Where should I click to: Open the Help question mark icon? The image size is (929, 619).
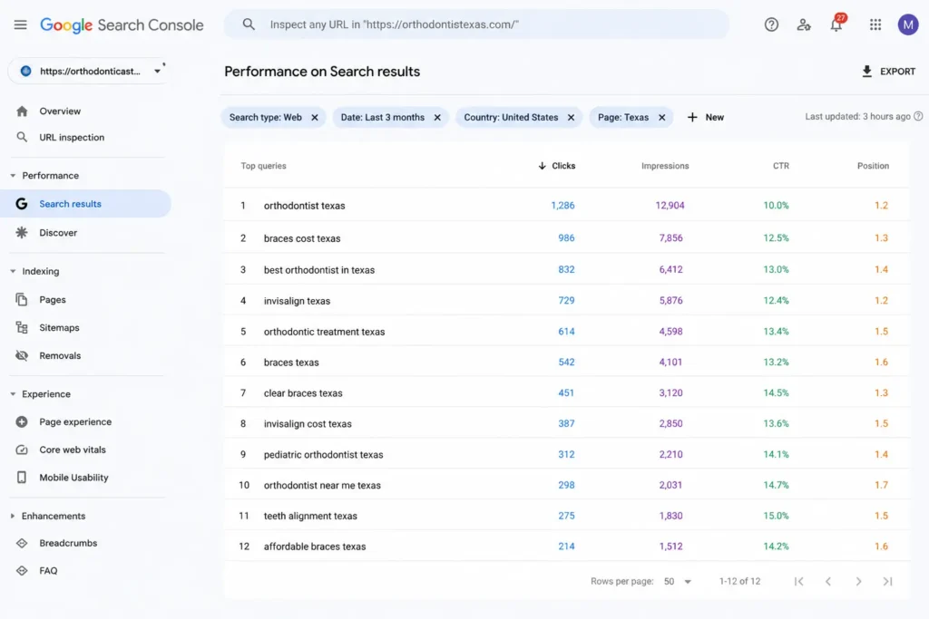[771, 24]
